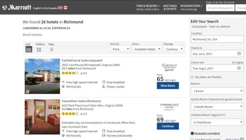Open Show Available Hotels dropdown

coord(147,49)
